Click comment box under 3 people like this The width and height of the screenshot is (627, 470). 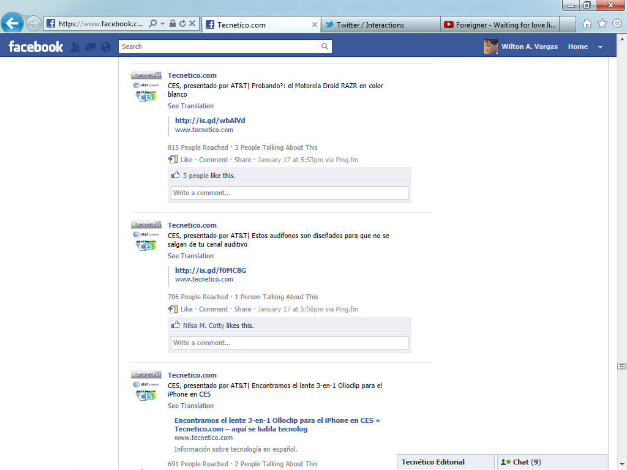290,193
